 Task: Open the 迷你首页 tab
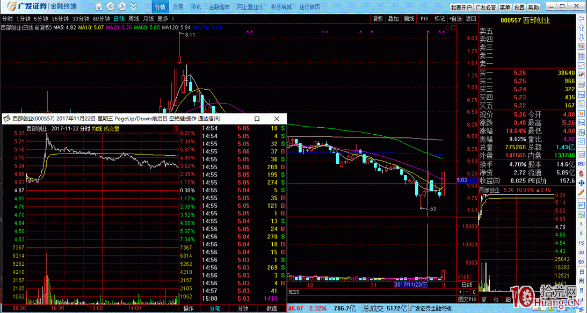[x=309, y=7]
